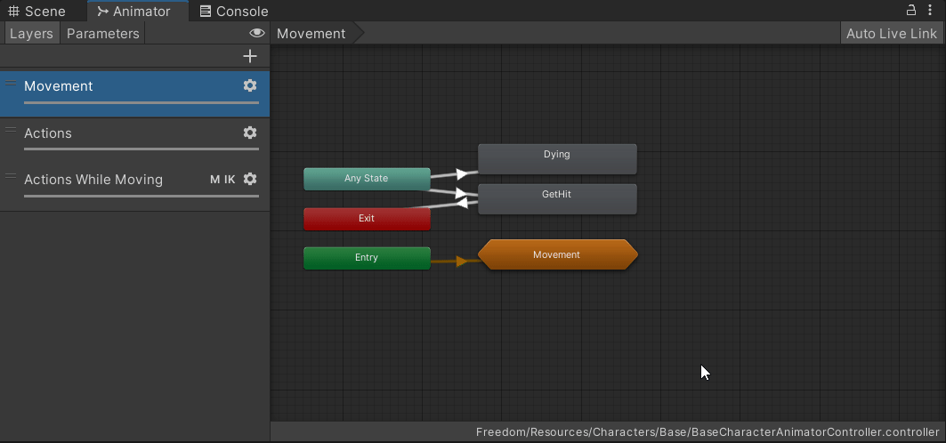Select the Movement layer

pyautogui.click(x=134, y=93)
